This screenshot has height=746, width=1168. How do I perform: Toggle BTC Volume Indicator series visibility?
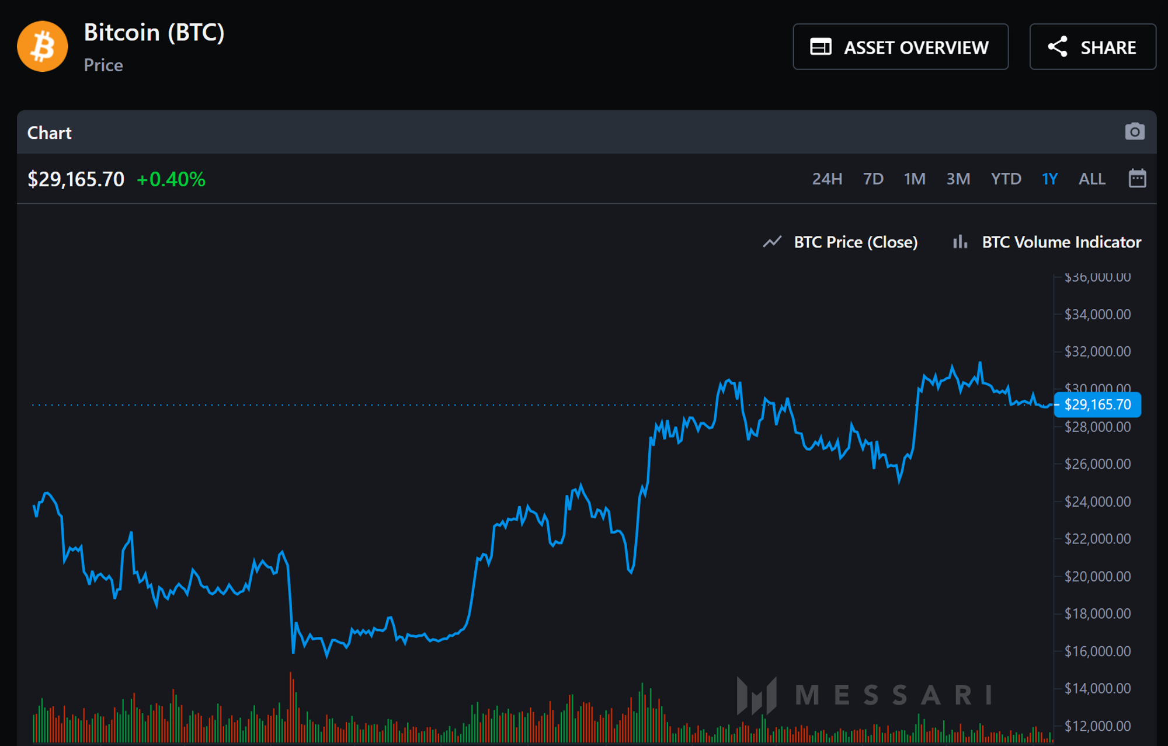(1061, 242)
